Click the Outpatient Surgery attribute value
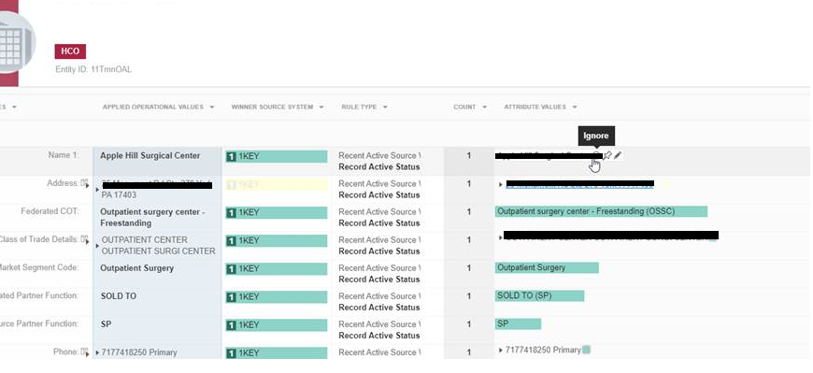 click(x=547, y=267)
